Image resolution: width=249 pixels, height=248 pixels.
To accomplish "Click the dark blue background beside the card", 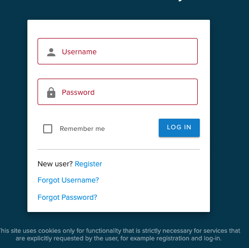I will pyautogui.click(x=230, y=118).
